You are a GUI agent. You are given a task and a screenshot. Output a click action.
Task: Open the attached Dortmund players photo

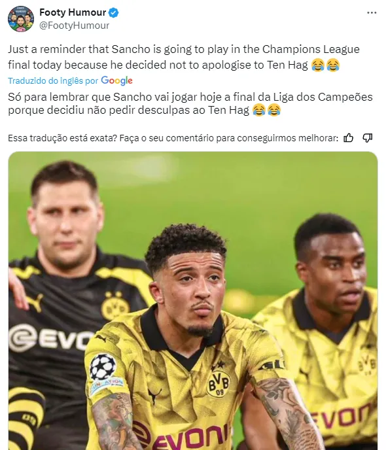pyautogui.click(x=193, y=300)
